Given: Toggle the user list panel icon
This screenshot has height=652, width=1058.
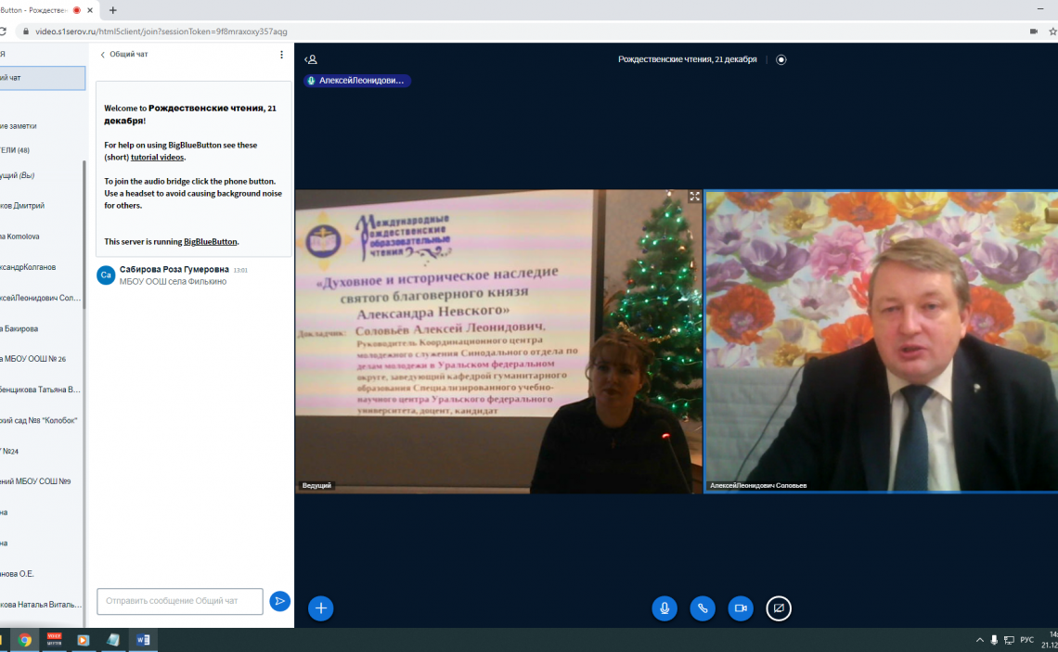Looking at the screenshot, I should coord(311,59).
